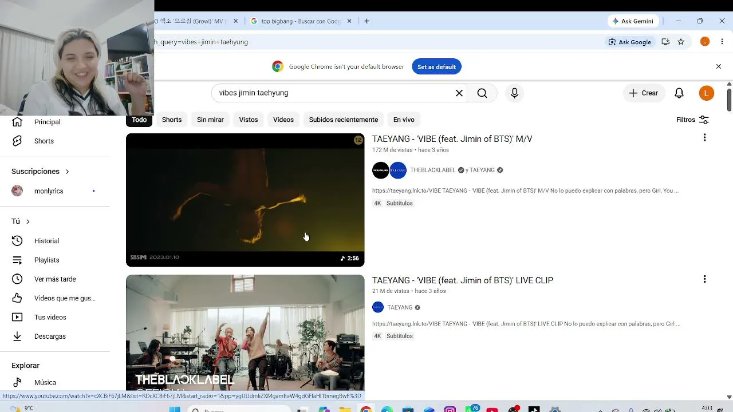Click the 4K badge on VIBE M/V
The image size is (733, 412).
[x=377, y=203]
